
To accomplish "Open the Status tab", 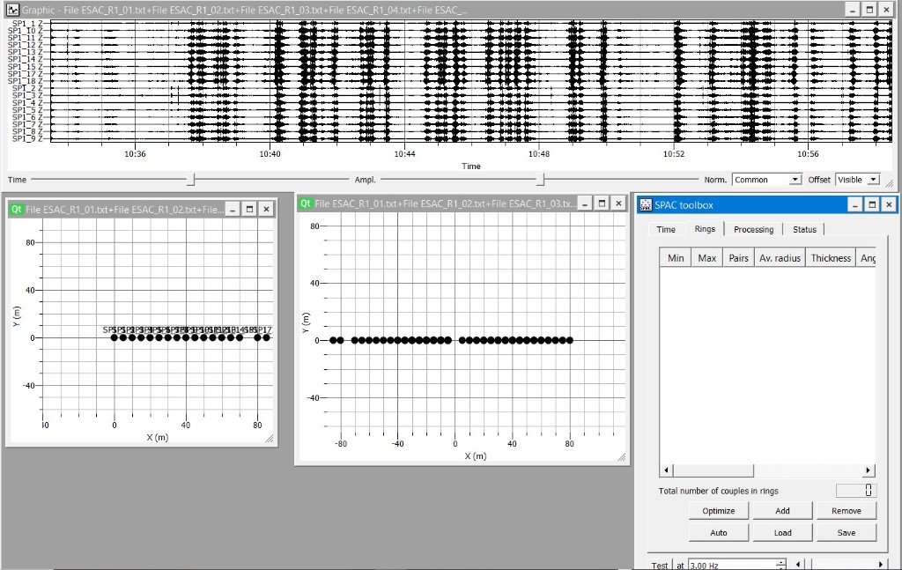I will click(804, 229).
